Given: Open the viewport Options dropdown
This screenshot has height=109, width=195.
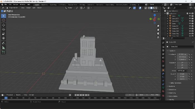Looking at the screenshot, I should coord(156,11).
